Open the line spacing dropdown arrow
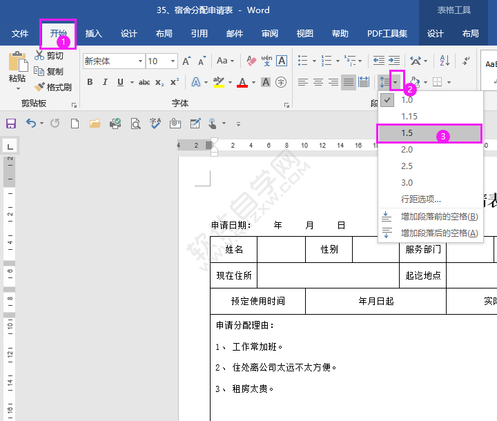Screen dimensions: 497x421 396,82
